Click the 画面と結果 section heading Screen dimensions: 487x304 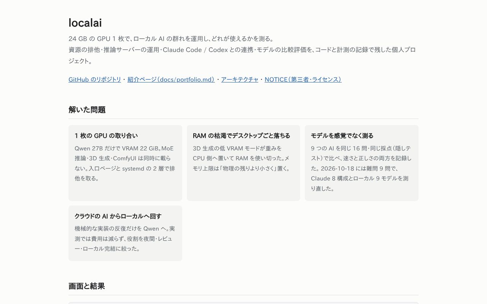click(87, 286)
